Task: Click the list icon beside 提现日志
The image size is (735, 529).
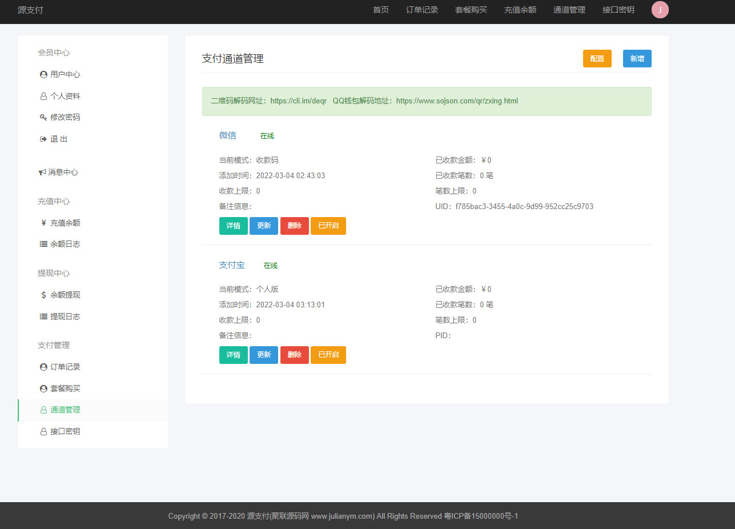Action: (43, 316)
